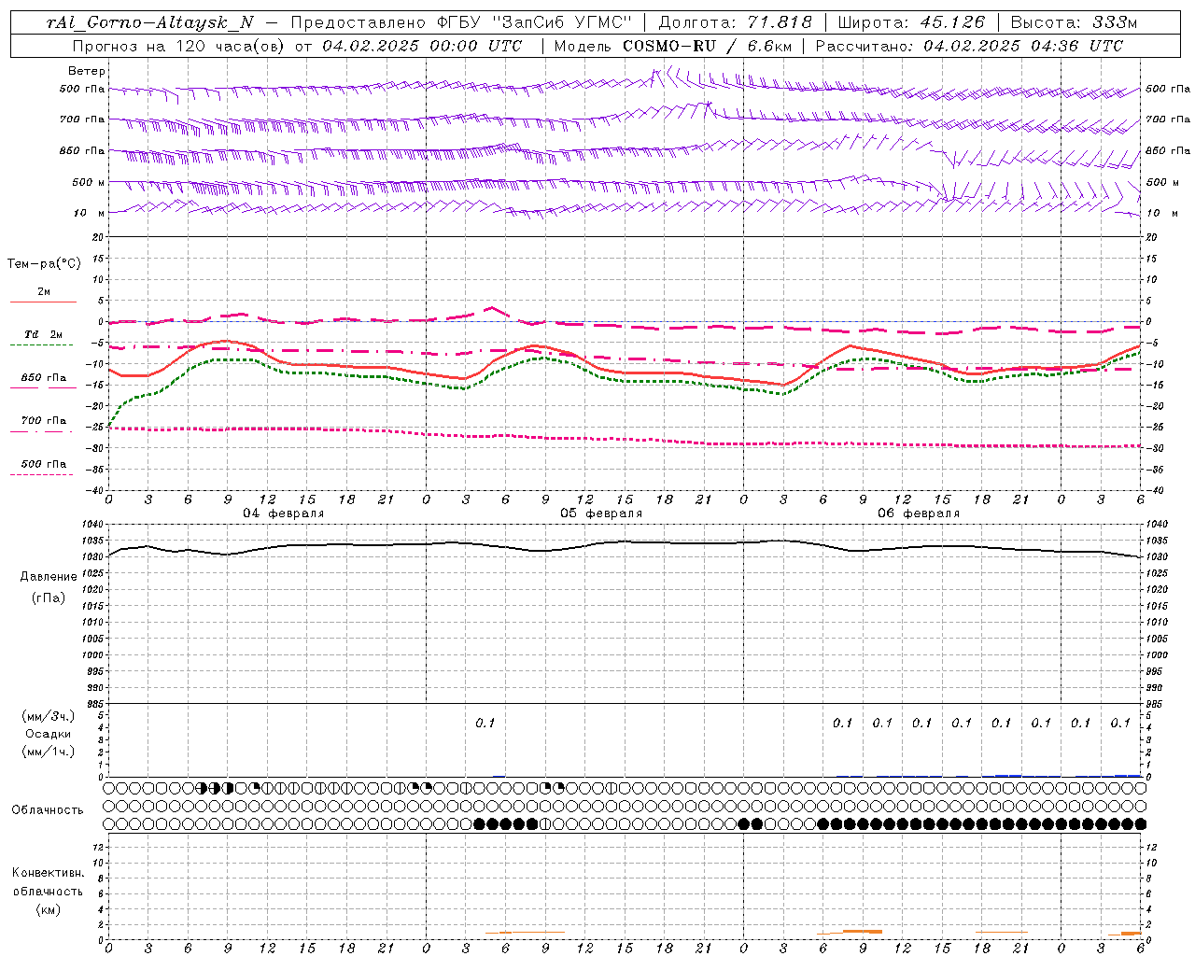This screenshot has width=1195, height=956.
Task: Click the station name rAl_Gorno-Altaysk_N
Action: pyautogui.click(x=150, y=22)
